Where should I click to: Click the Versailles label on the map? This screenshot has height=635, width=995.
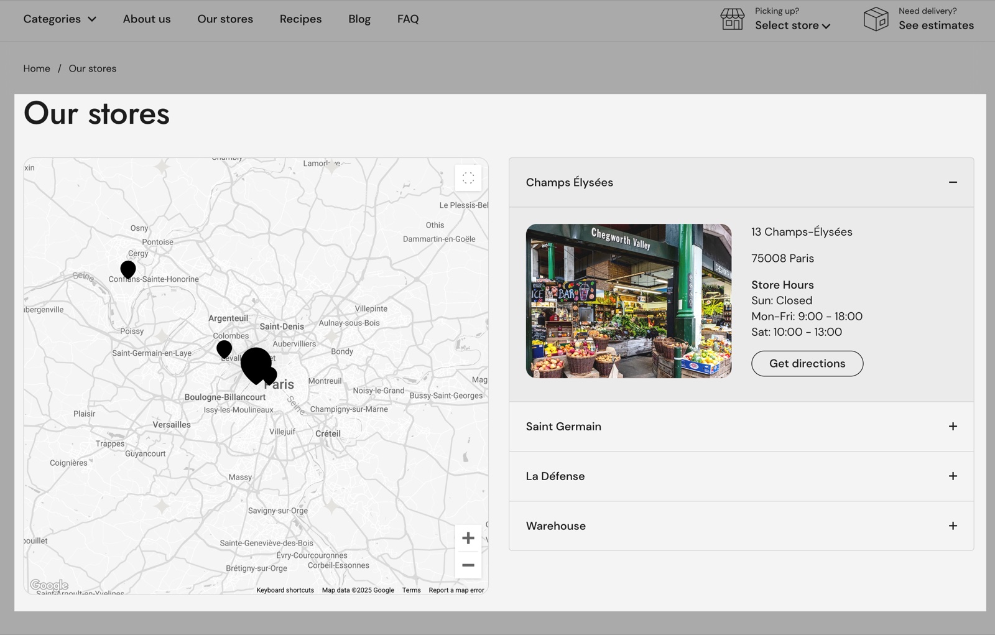tap(172, 425)
